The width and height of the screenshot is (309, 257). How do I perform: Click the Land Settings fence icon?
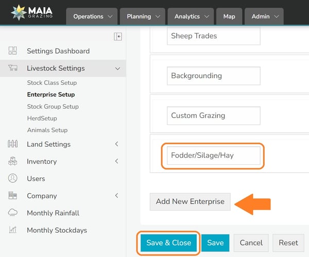pos(13,144)
